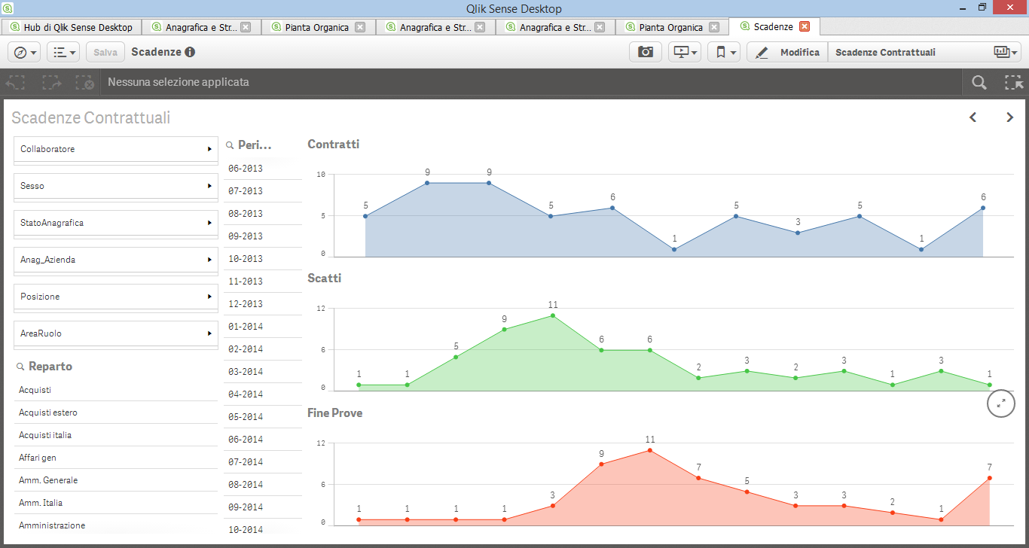Take a snapshot with the camera icon

(x=646, y=52)
